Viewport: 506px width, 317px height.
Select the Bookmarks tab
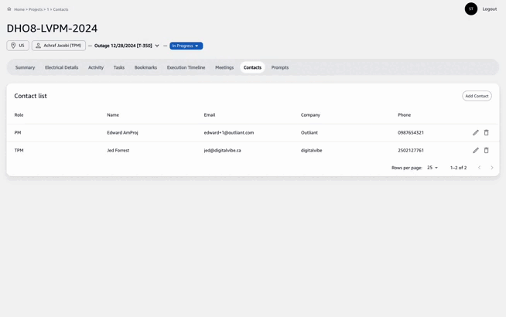(145, 68)
